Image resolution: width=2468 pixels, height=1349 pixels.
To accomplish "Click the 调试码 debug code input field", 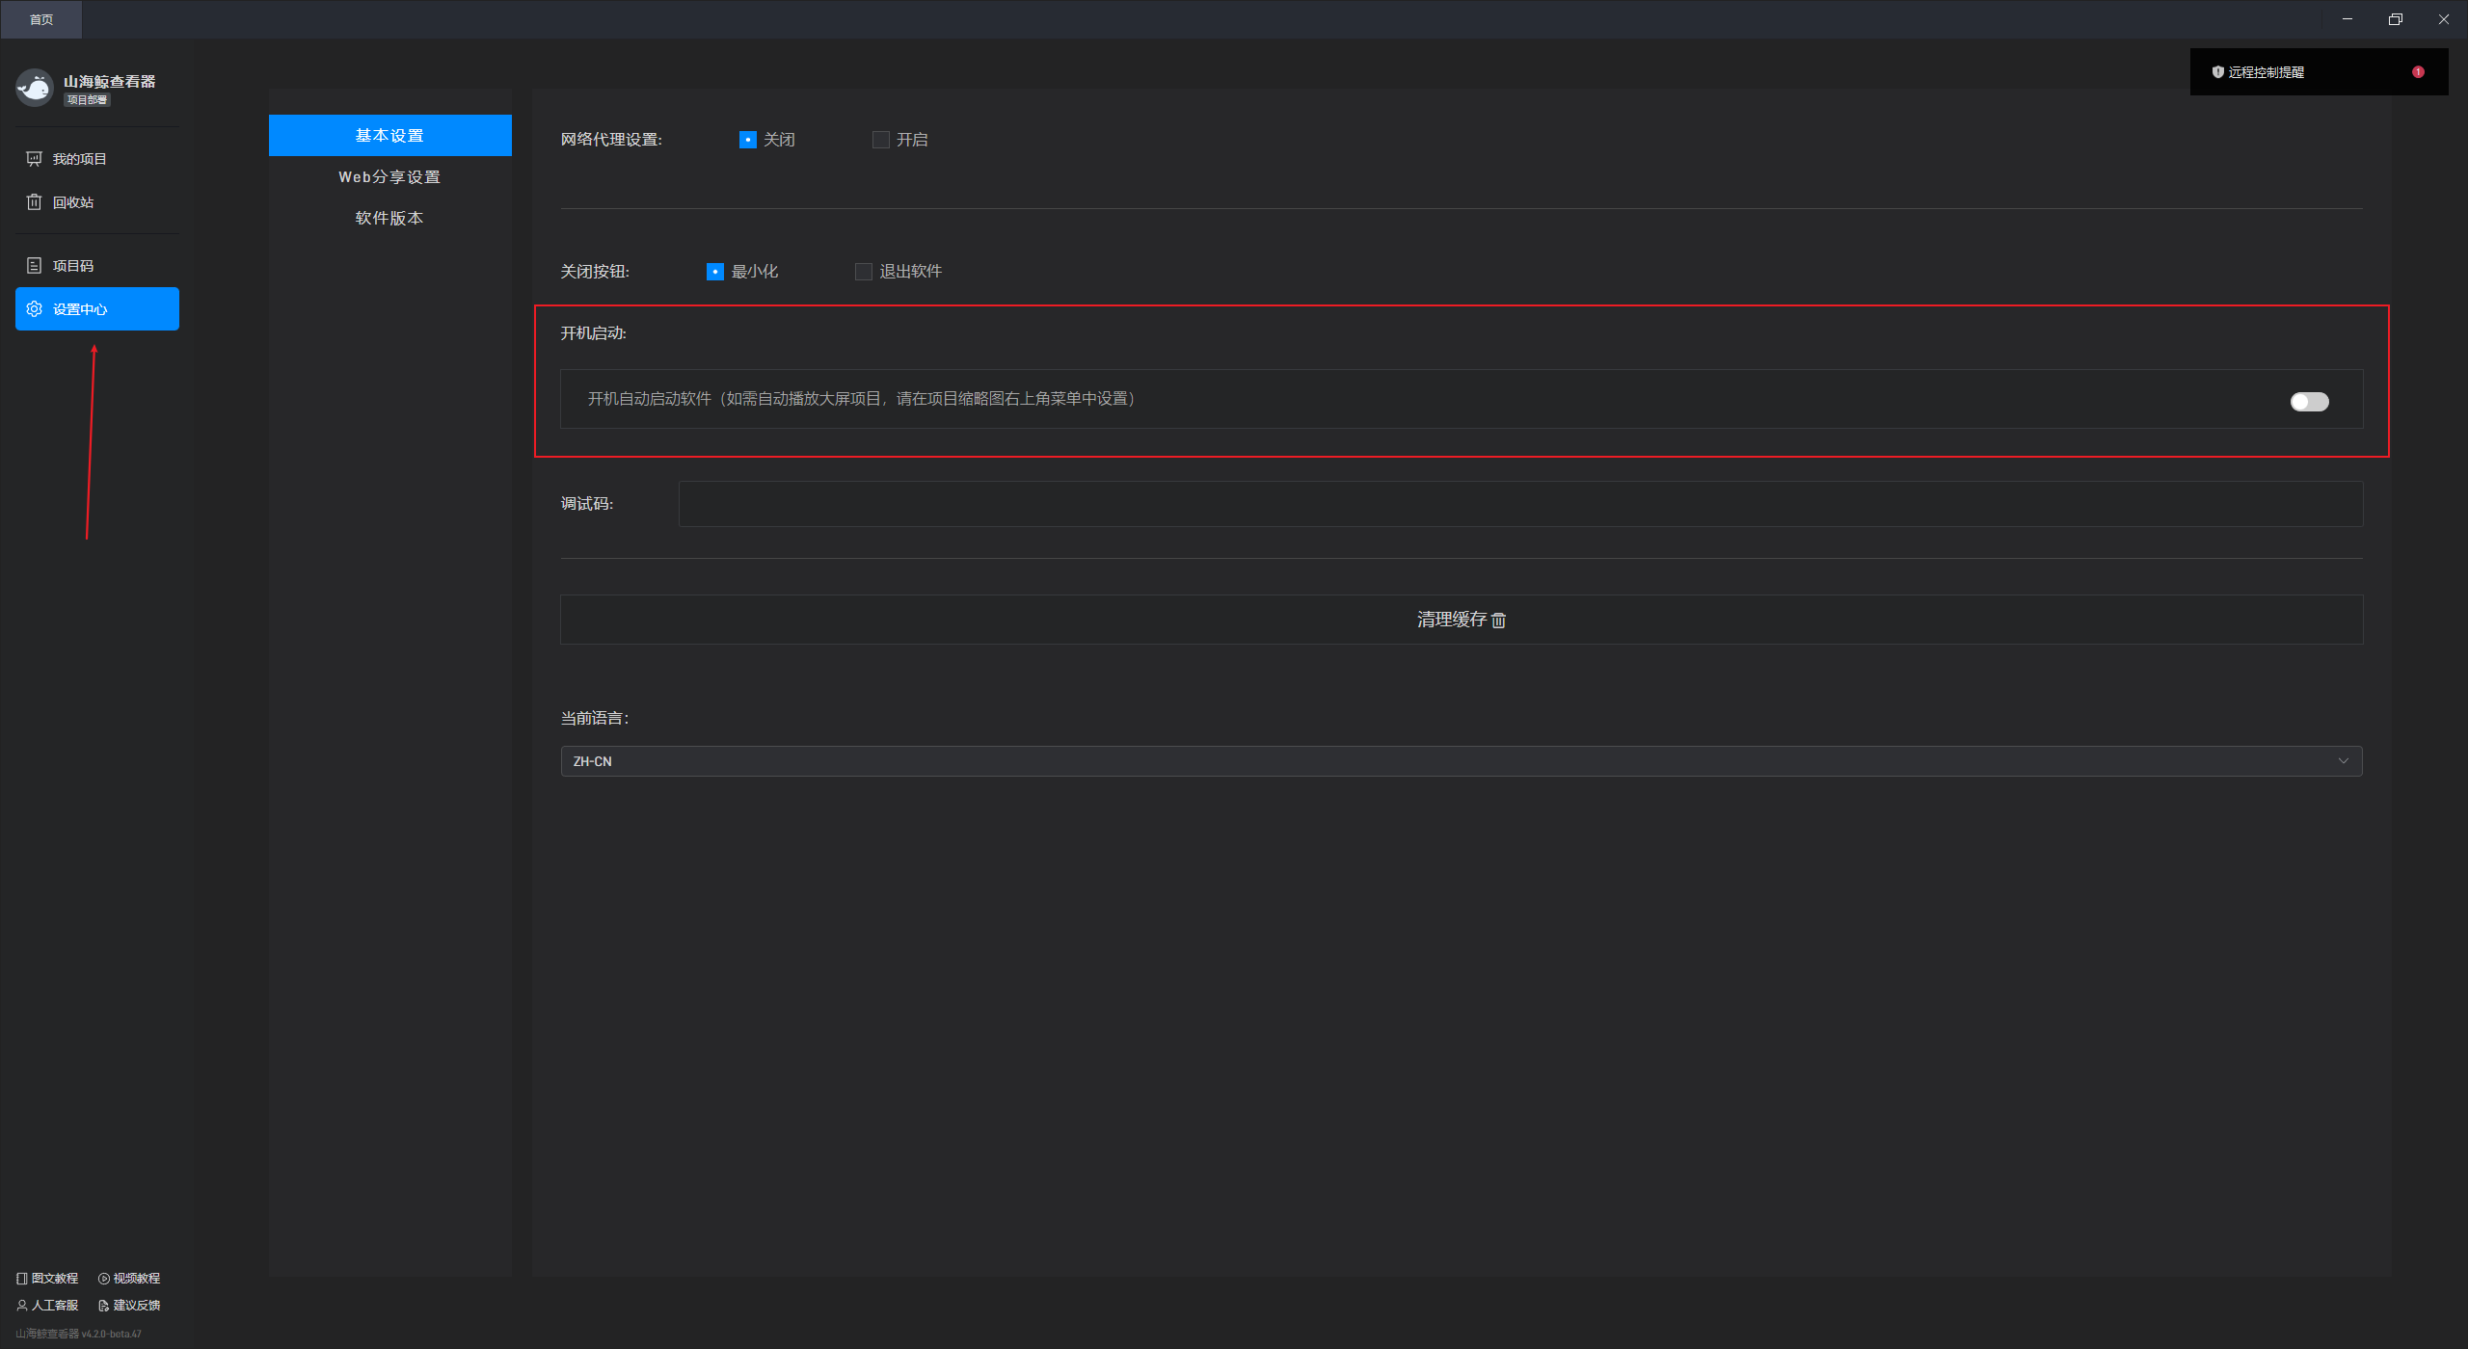I will (1520, 504).
